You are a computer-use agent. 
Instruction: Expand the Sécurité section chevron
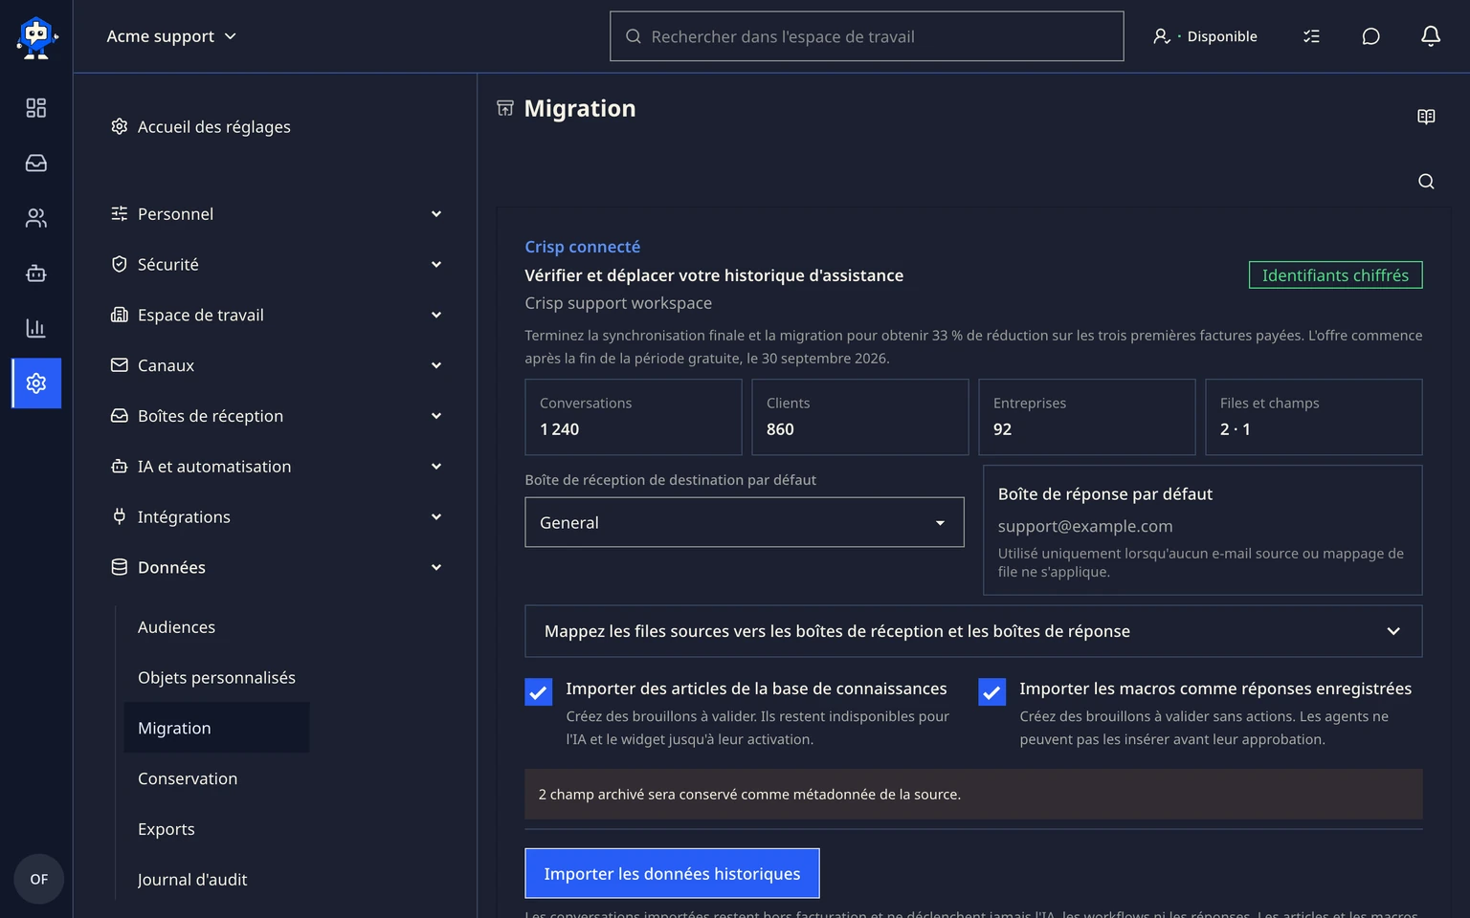tap(436, 264)
